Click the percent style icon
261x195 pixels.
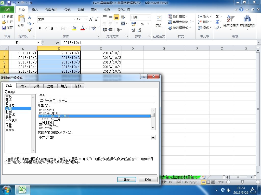tap(142, 24)
